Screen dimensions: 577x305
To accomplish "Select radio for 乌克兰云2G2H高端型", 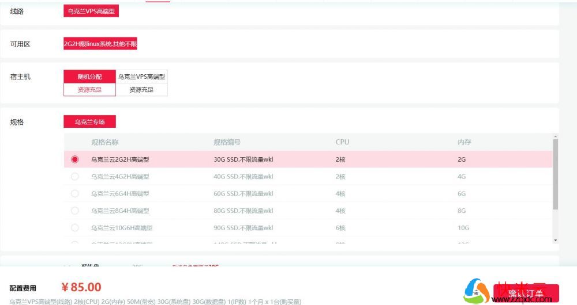I will 74,159.
